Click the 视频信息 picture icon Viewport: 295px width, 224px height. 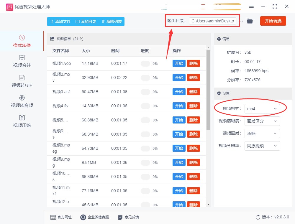[x=52, y=39]
